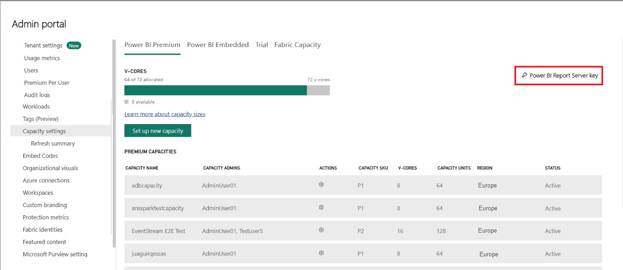Switch to Fabric Capacity tab
This screenshot has width=623, height=270.
click(x=297, y=45)
